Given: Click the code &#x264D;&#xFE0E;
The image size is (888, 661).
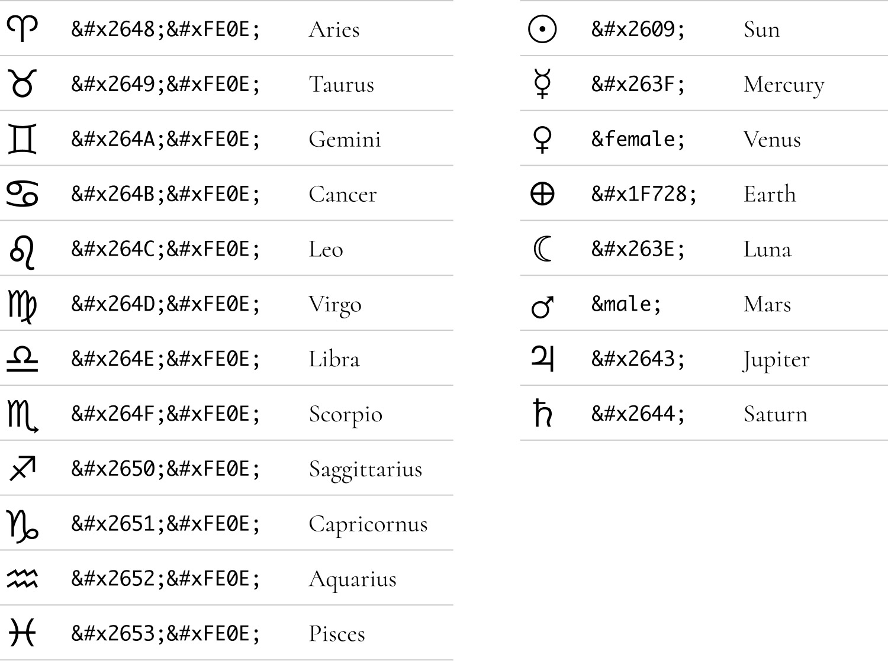Looking at the screenshot, I should (x=166, y=304).
